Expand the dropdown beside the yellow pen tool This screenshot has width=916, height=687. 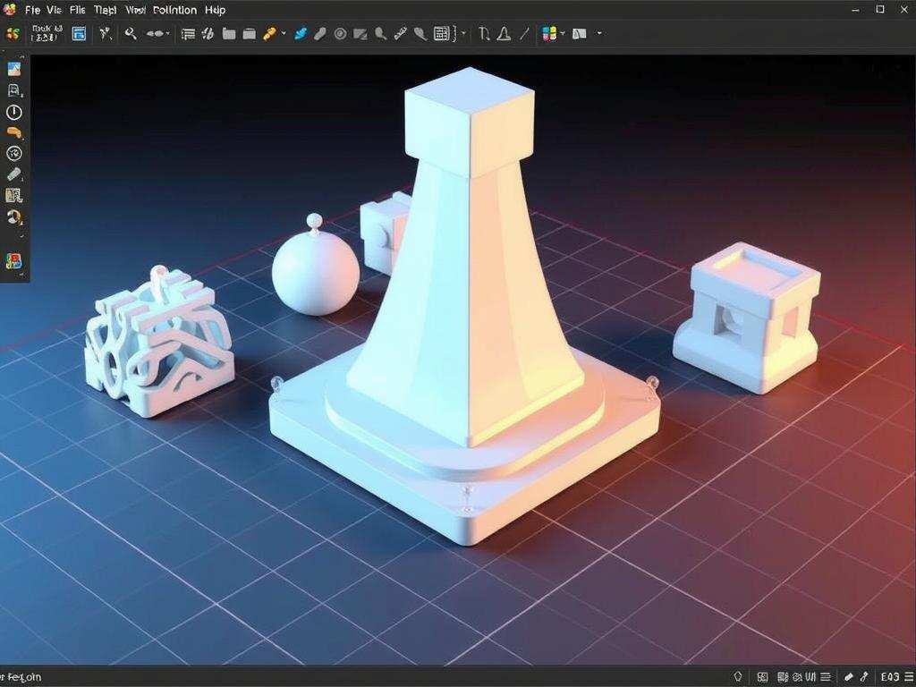[283, 34]
